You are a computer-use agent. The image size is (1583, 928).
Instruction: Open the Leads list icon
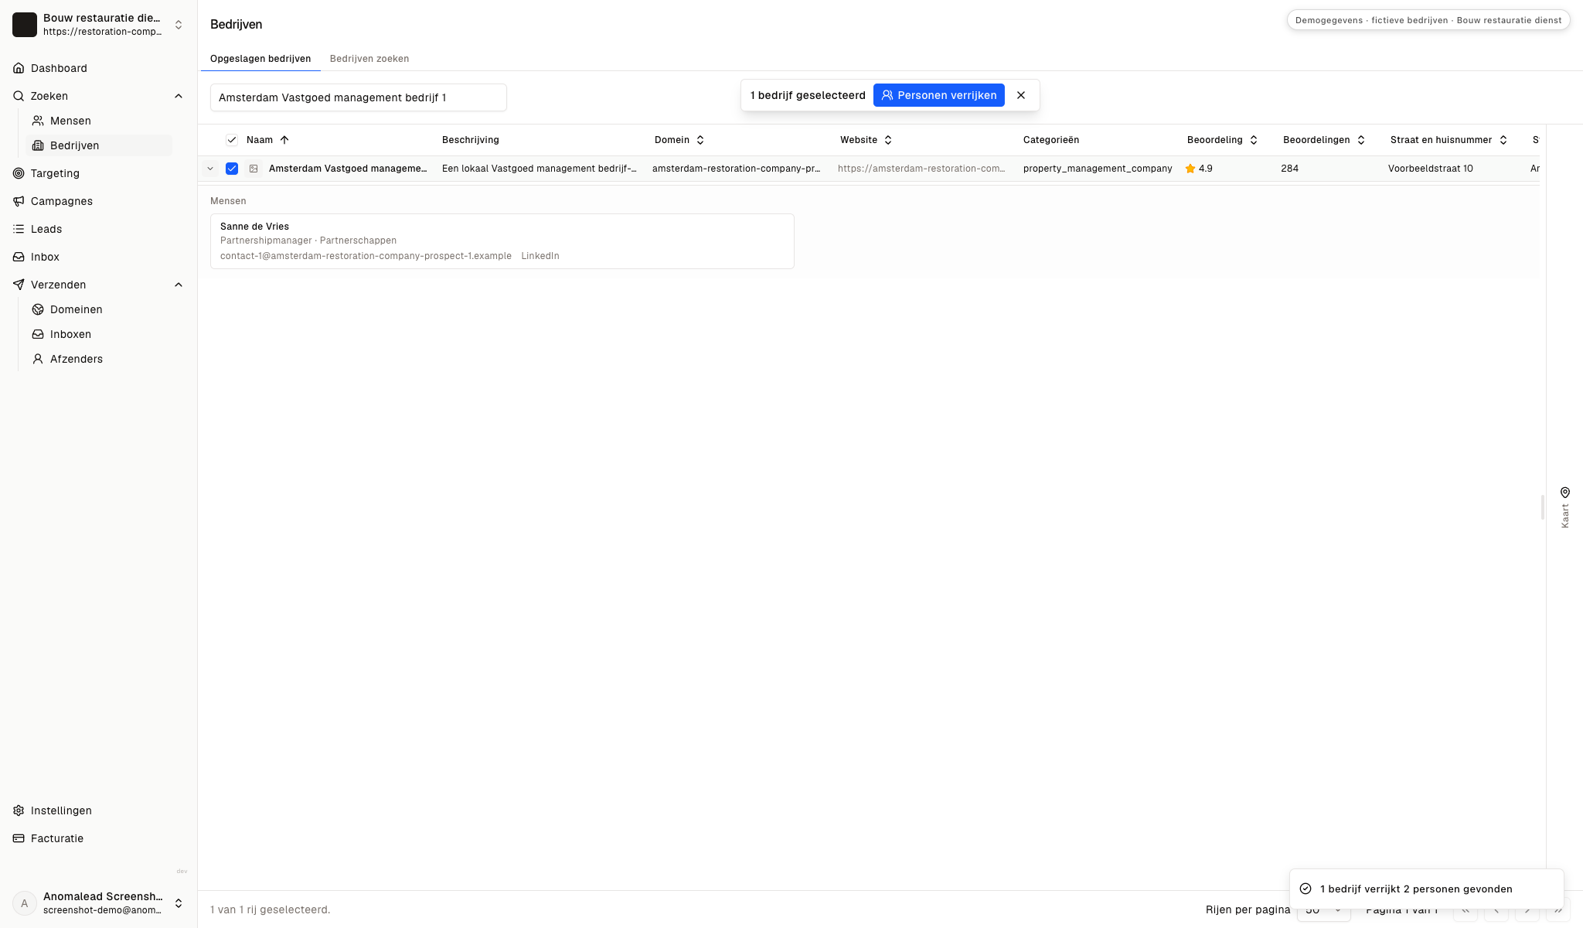19,229
